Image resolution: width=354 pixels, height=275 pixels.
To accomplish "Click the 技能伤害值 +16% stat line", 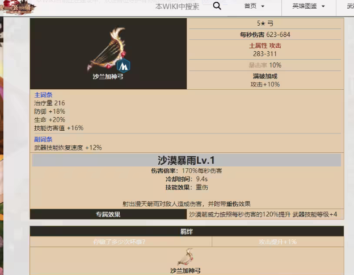I will (58, 128).
